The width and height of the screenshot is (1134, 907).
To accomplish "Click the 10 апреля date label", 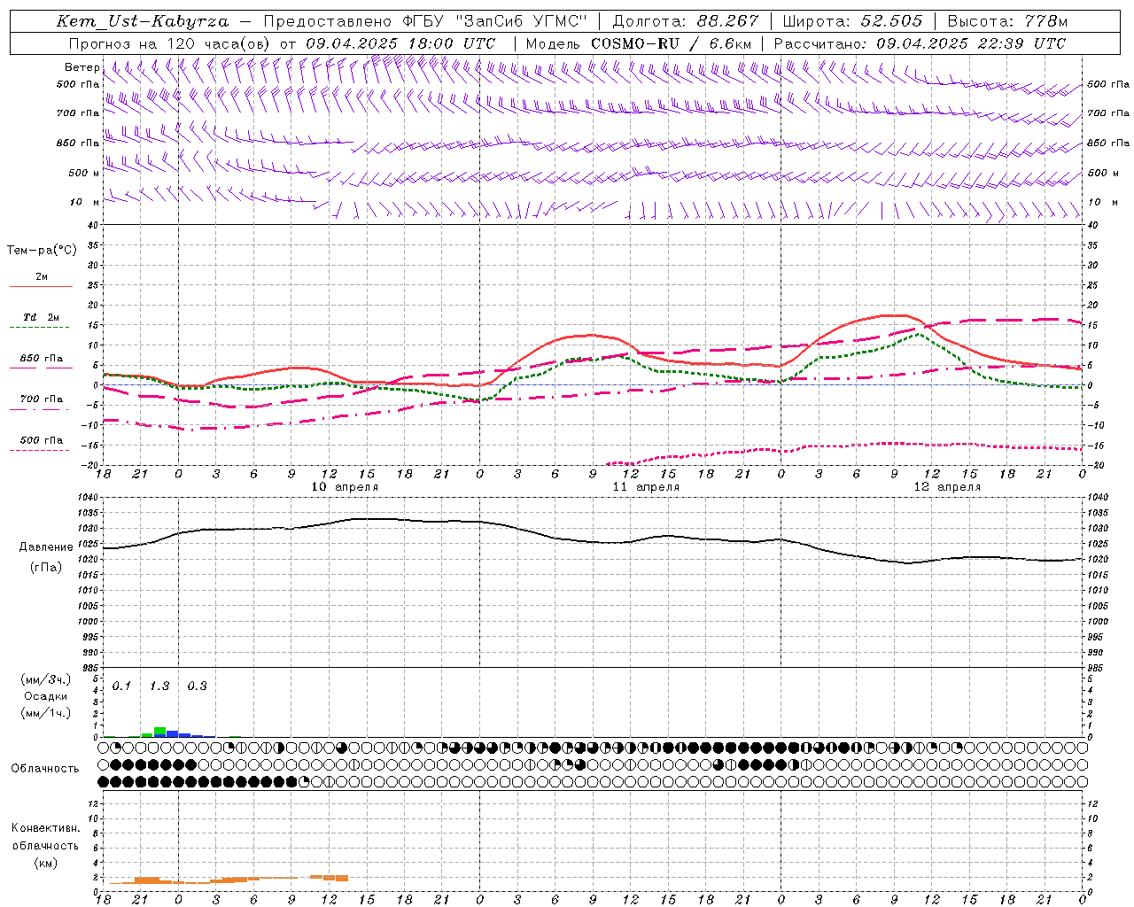I will pyautogui.click(x=345, y=487).
